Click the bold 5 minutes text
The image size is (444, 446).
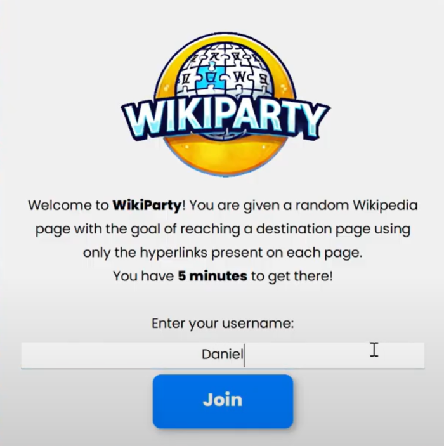pyautogui.click(x=212, y=276)
